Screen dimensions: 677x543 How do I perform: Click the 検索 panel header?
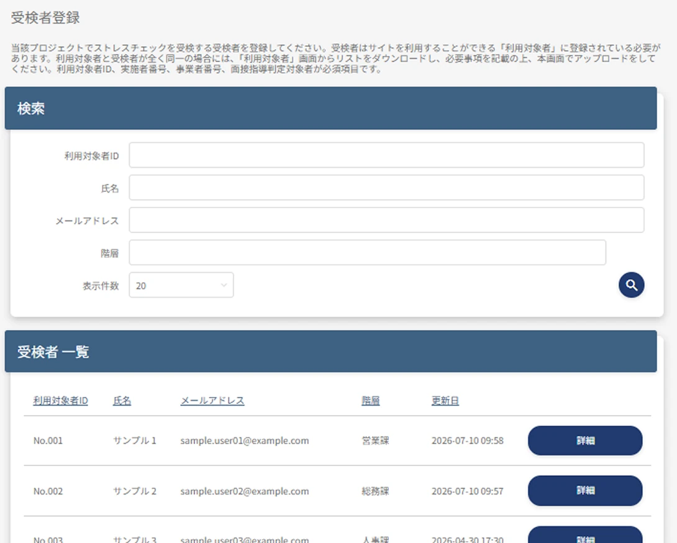pos(330,108)
